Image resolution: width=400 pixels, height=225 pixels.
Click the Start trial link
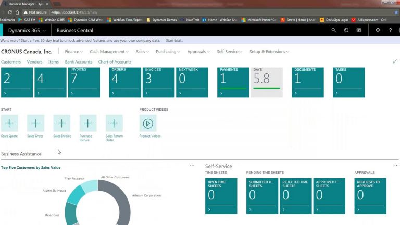(174, 40)
